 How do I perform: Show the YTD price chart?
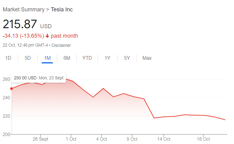(87, 58)
